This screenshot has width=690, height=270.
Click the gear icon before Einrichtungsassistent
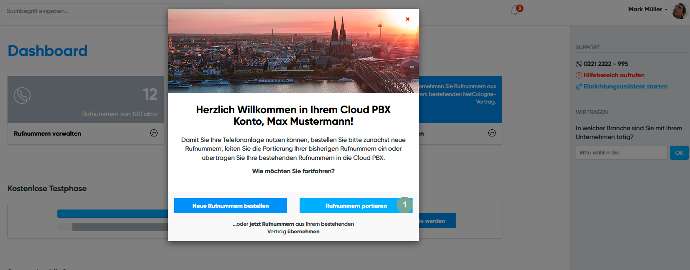(x=579, y=87)
